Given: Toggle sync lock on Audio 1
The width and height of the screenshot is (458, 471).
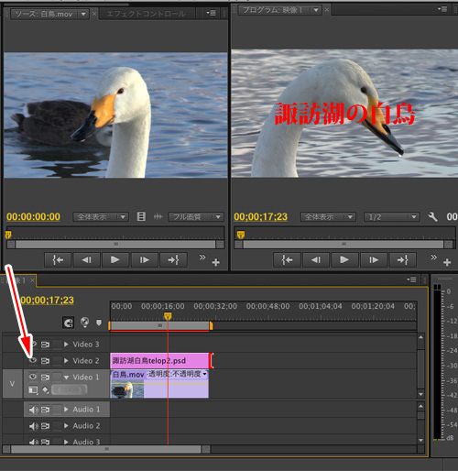Looking at the screenshot, I should [45, 410].
